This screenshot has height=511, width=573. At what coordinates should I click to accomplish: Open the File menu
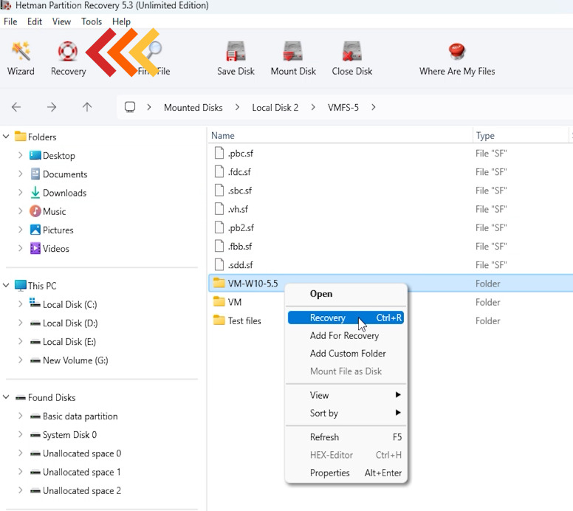[10, 21]
